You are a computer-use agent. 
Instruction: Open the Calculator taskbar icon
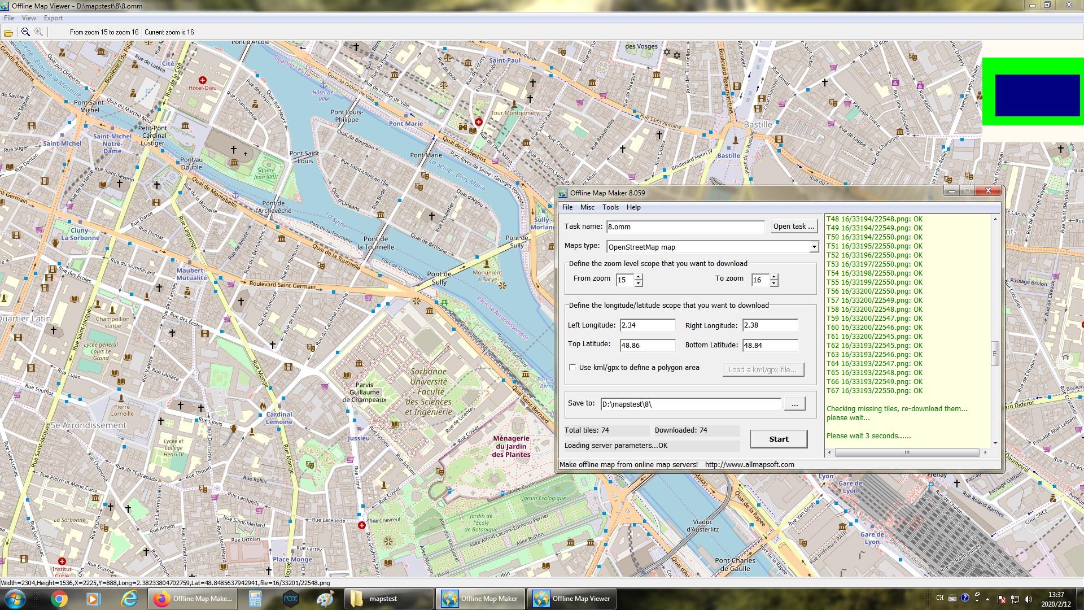255,599
